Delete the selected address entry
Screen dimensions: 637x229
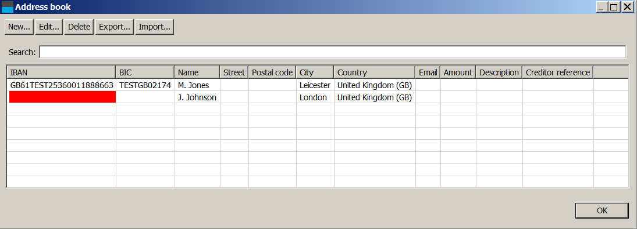pyautogui.click(x=79, y=27)
